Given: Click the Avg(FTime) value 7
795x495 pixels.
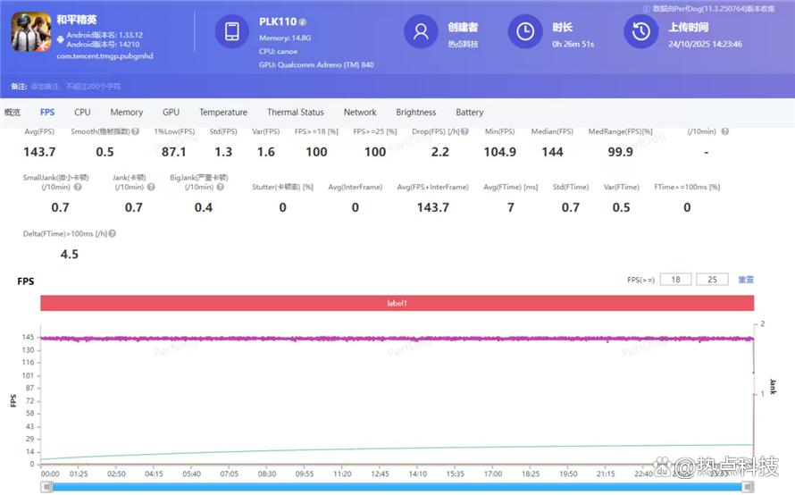Looking at the screenshot, I should click(511, 207).
